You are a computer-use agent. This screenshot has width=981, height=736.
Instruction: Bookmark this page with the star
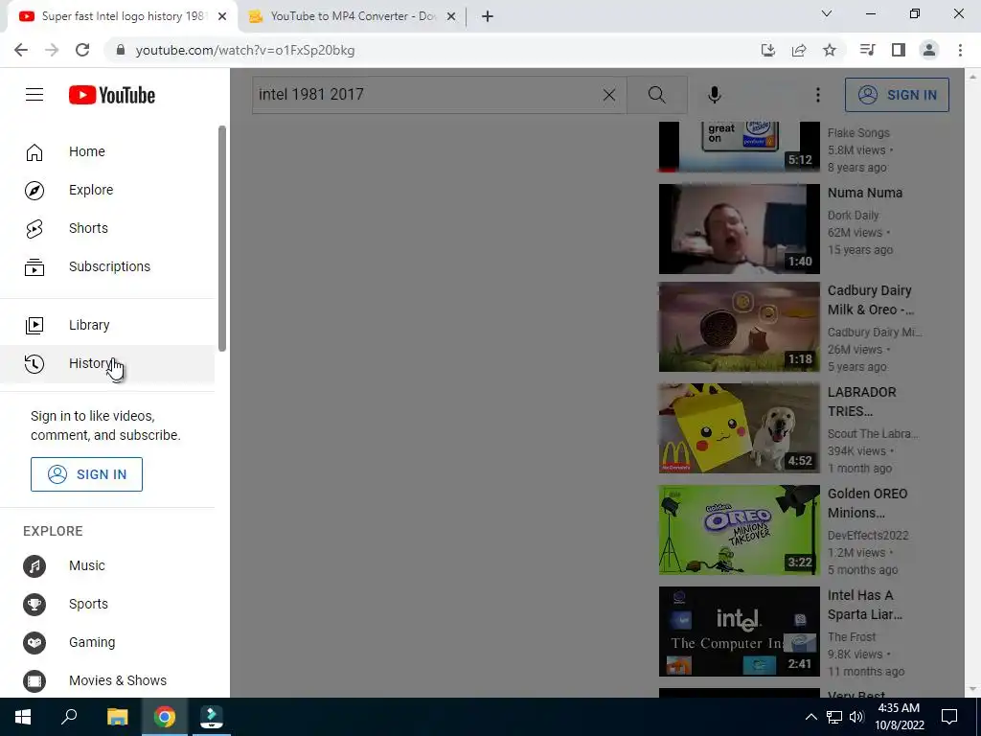pyautogui.click(x=830, y=50)
